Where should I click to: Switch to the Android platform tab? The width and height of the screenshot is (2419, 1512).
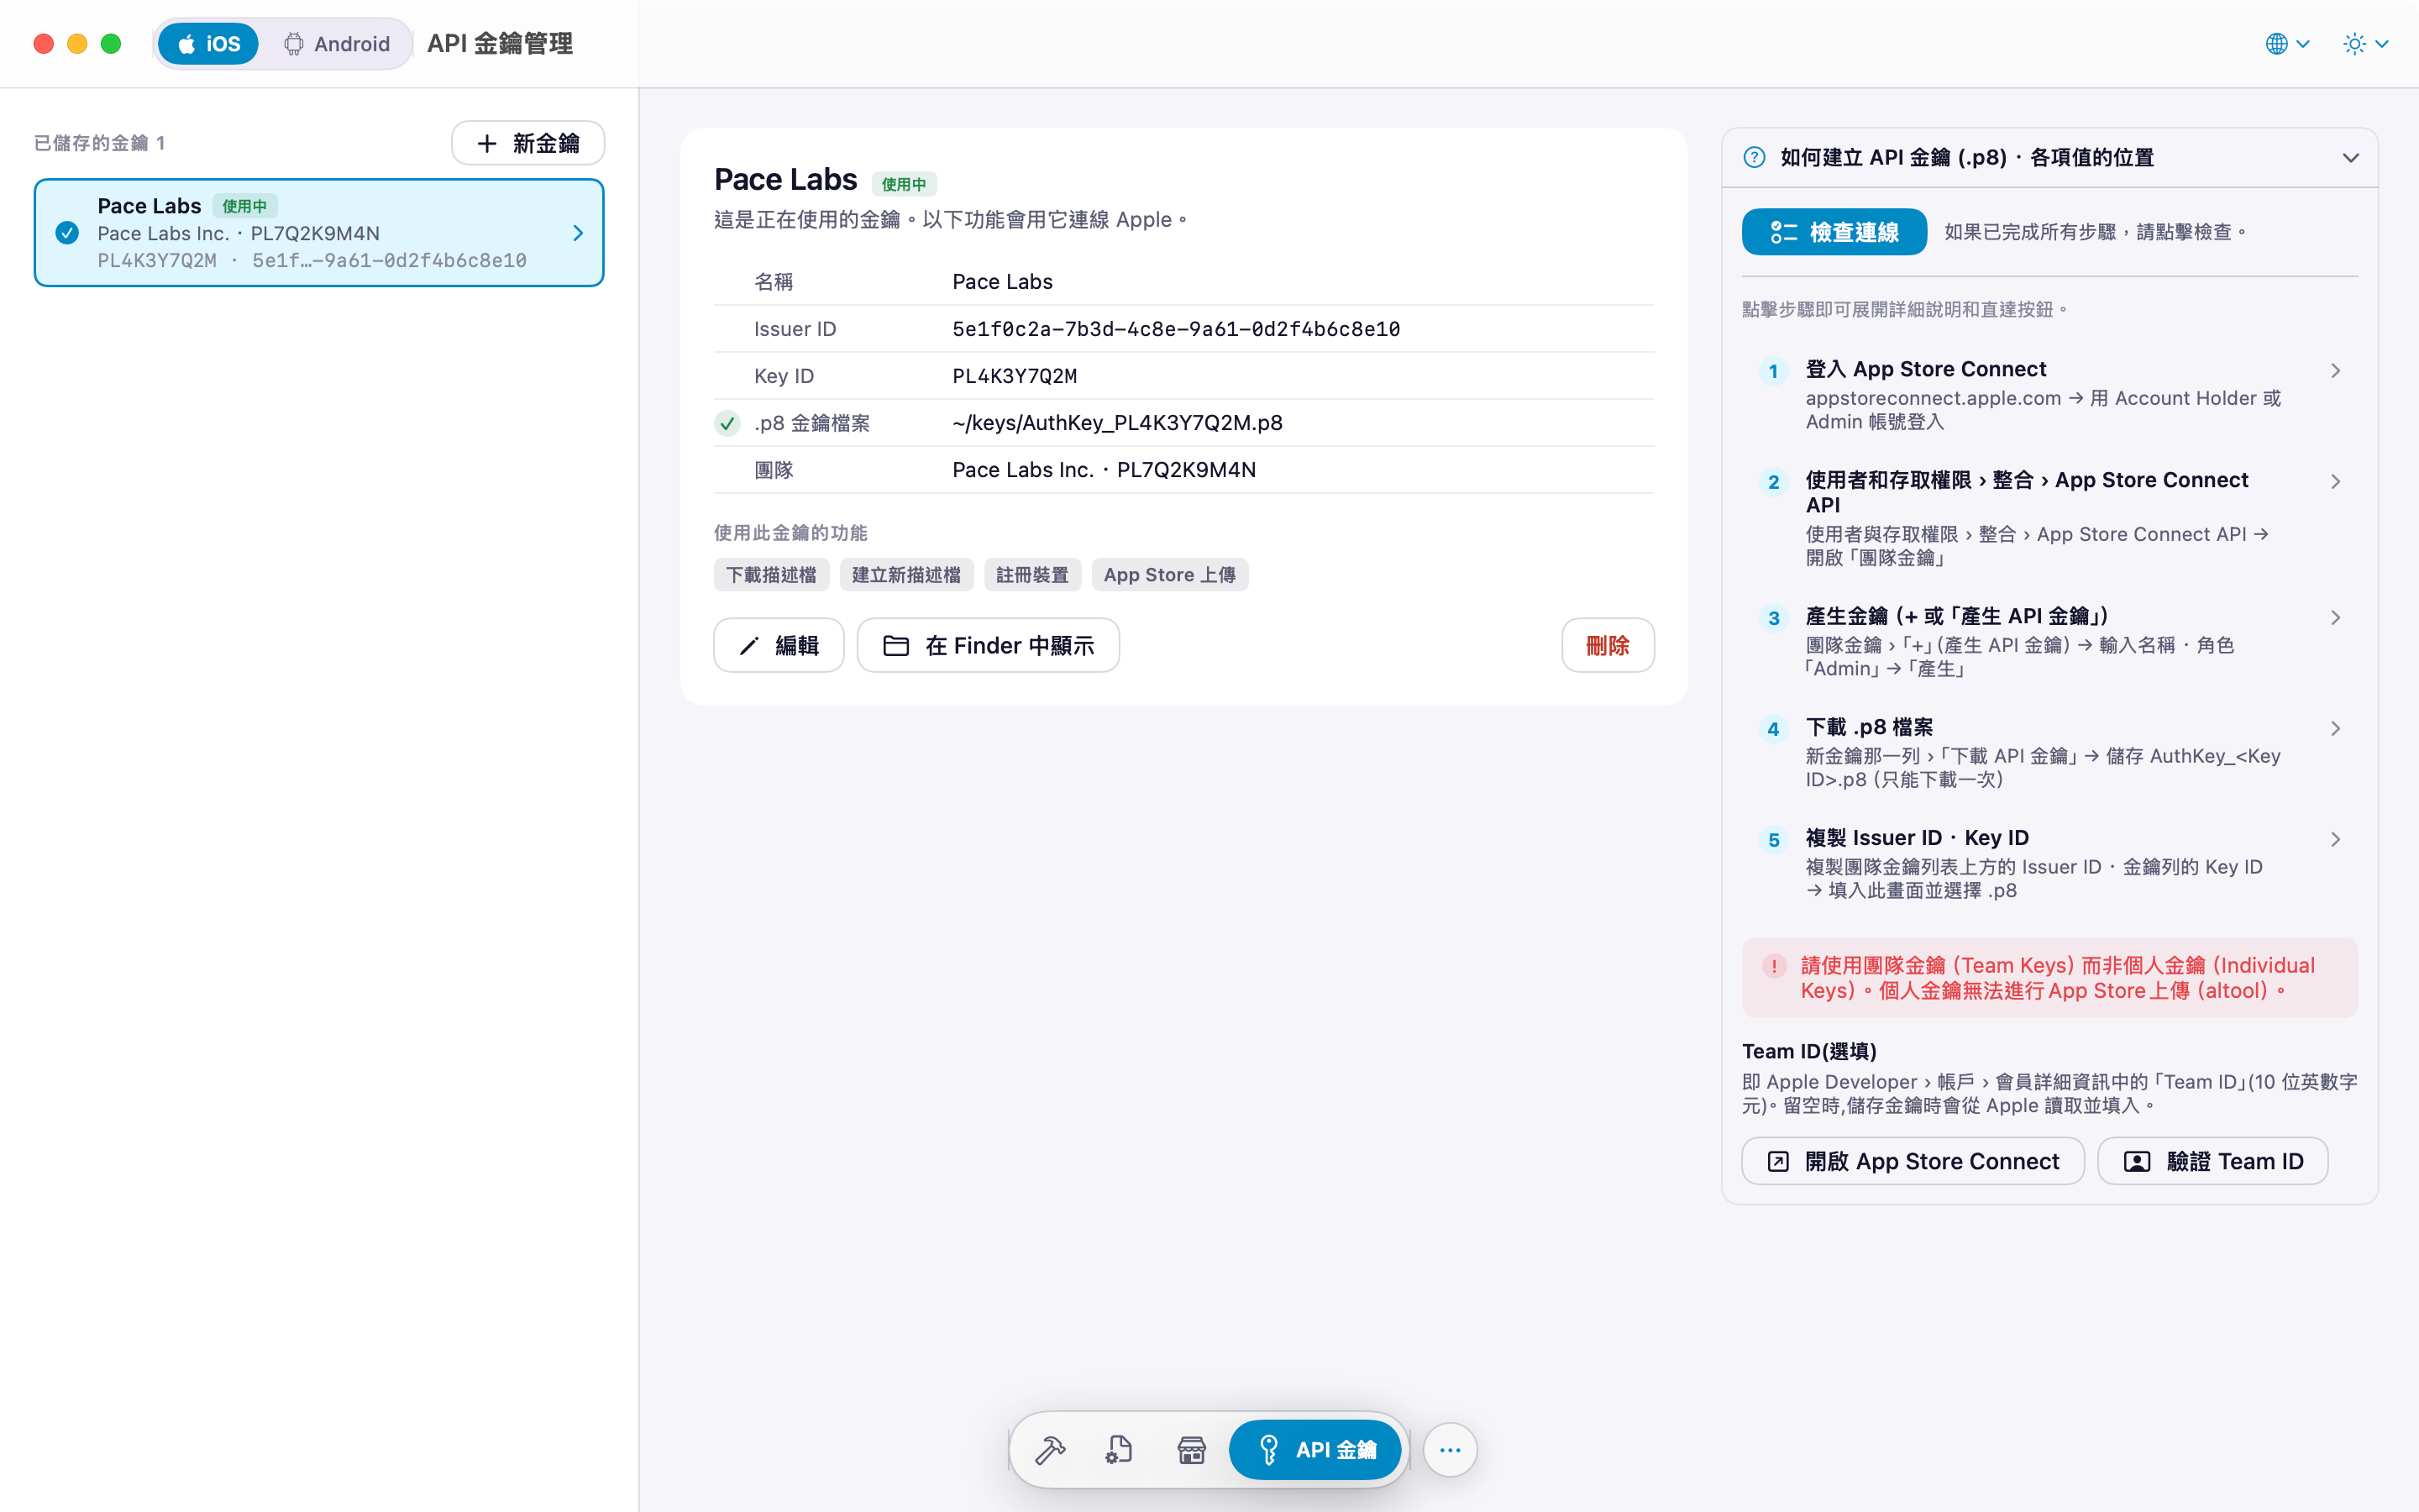point(337,44)
